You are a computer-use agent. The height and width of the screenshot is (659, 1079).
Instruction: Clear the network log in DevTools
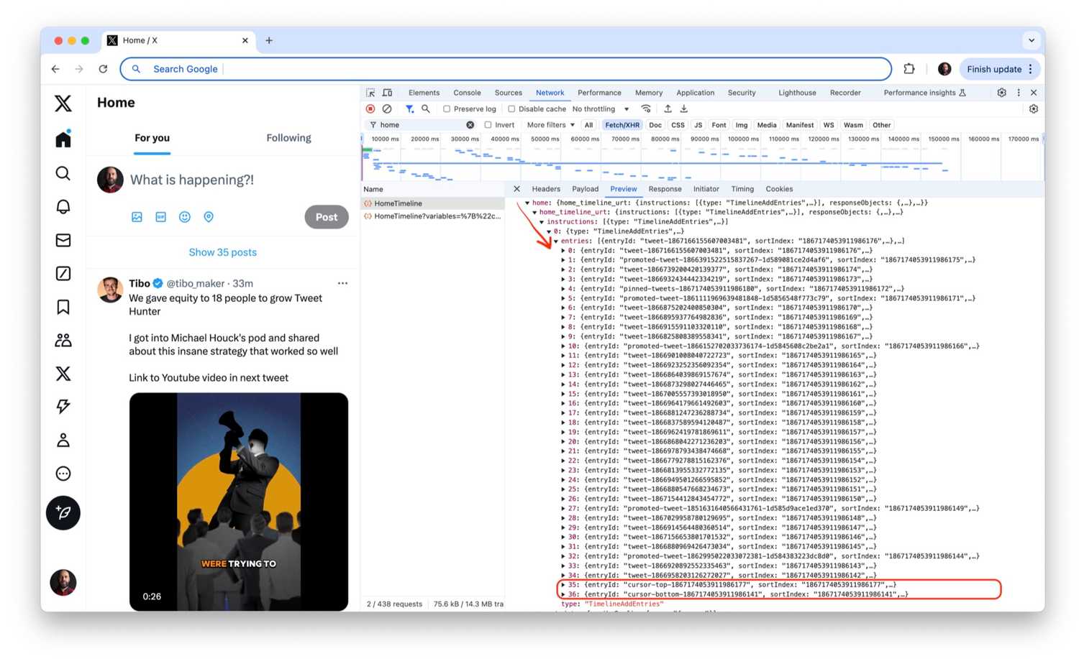pyautogui.click(x=387, y=109)
